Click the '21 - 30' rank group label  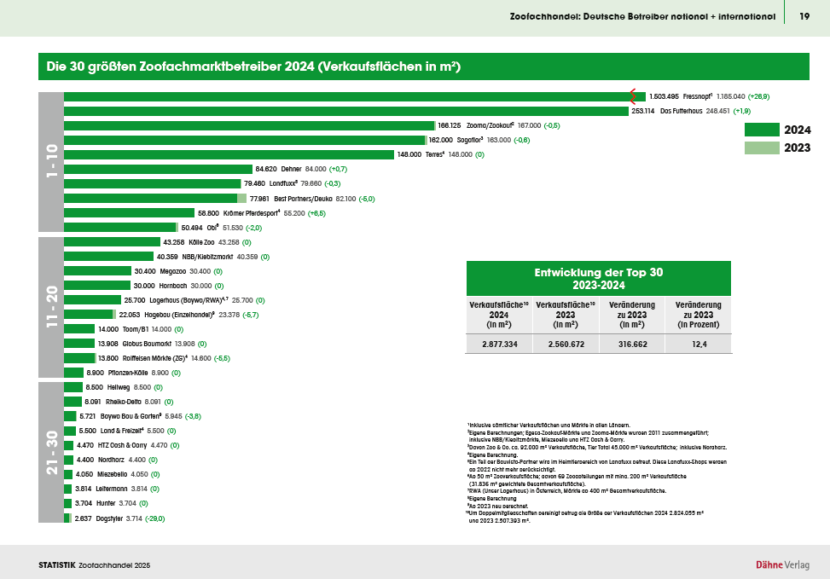point(51,453)
